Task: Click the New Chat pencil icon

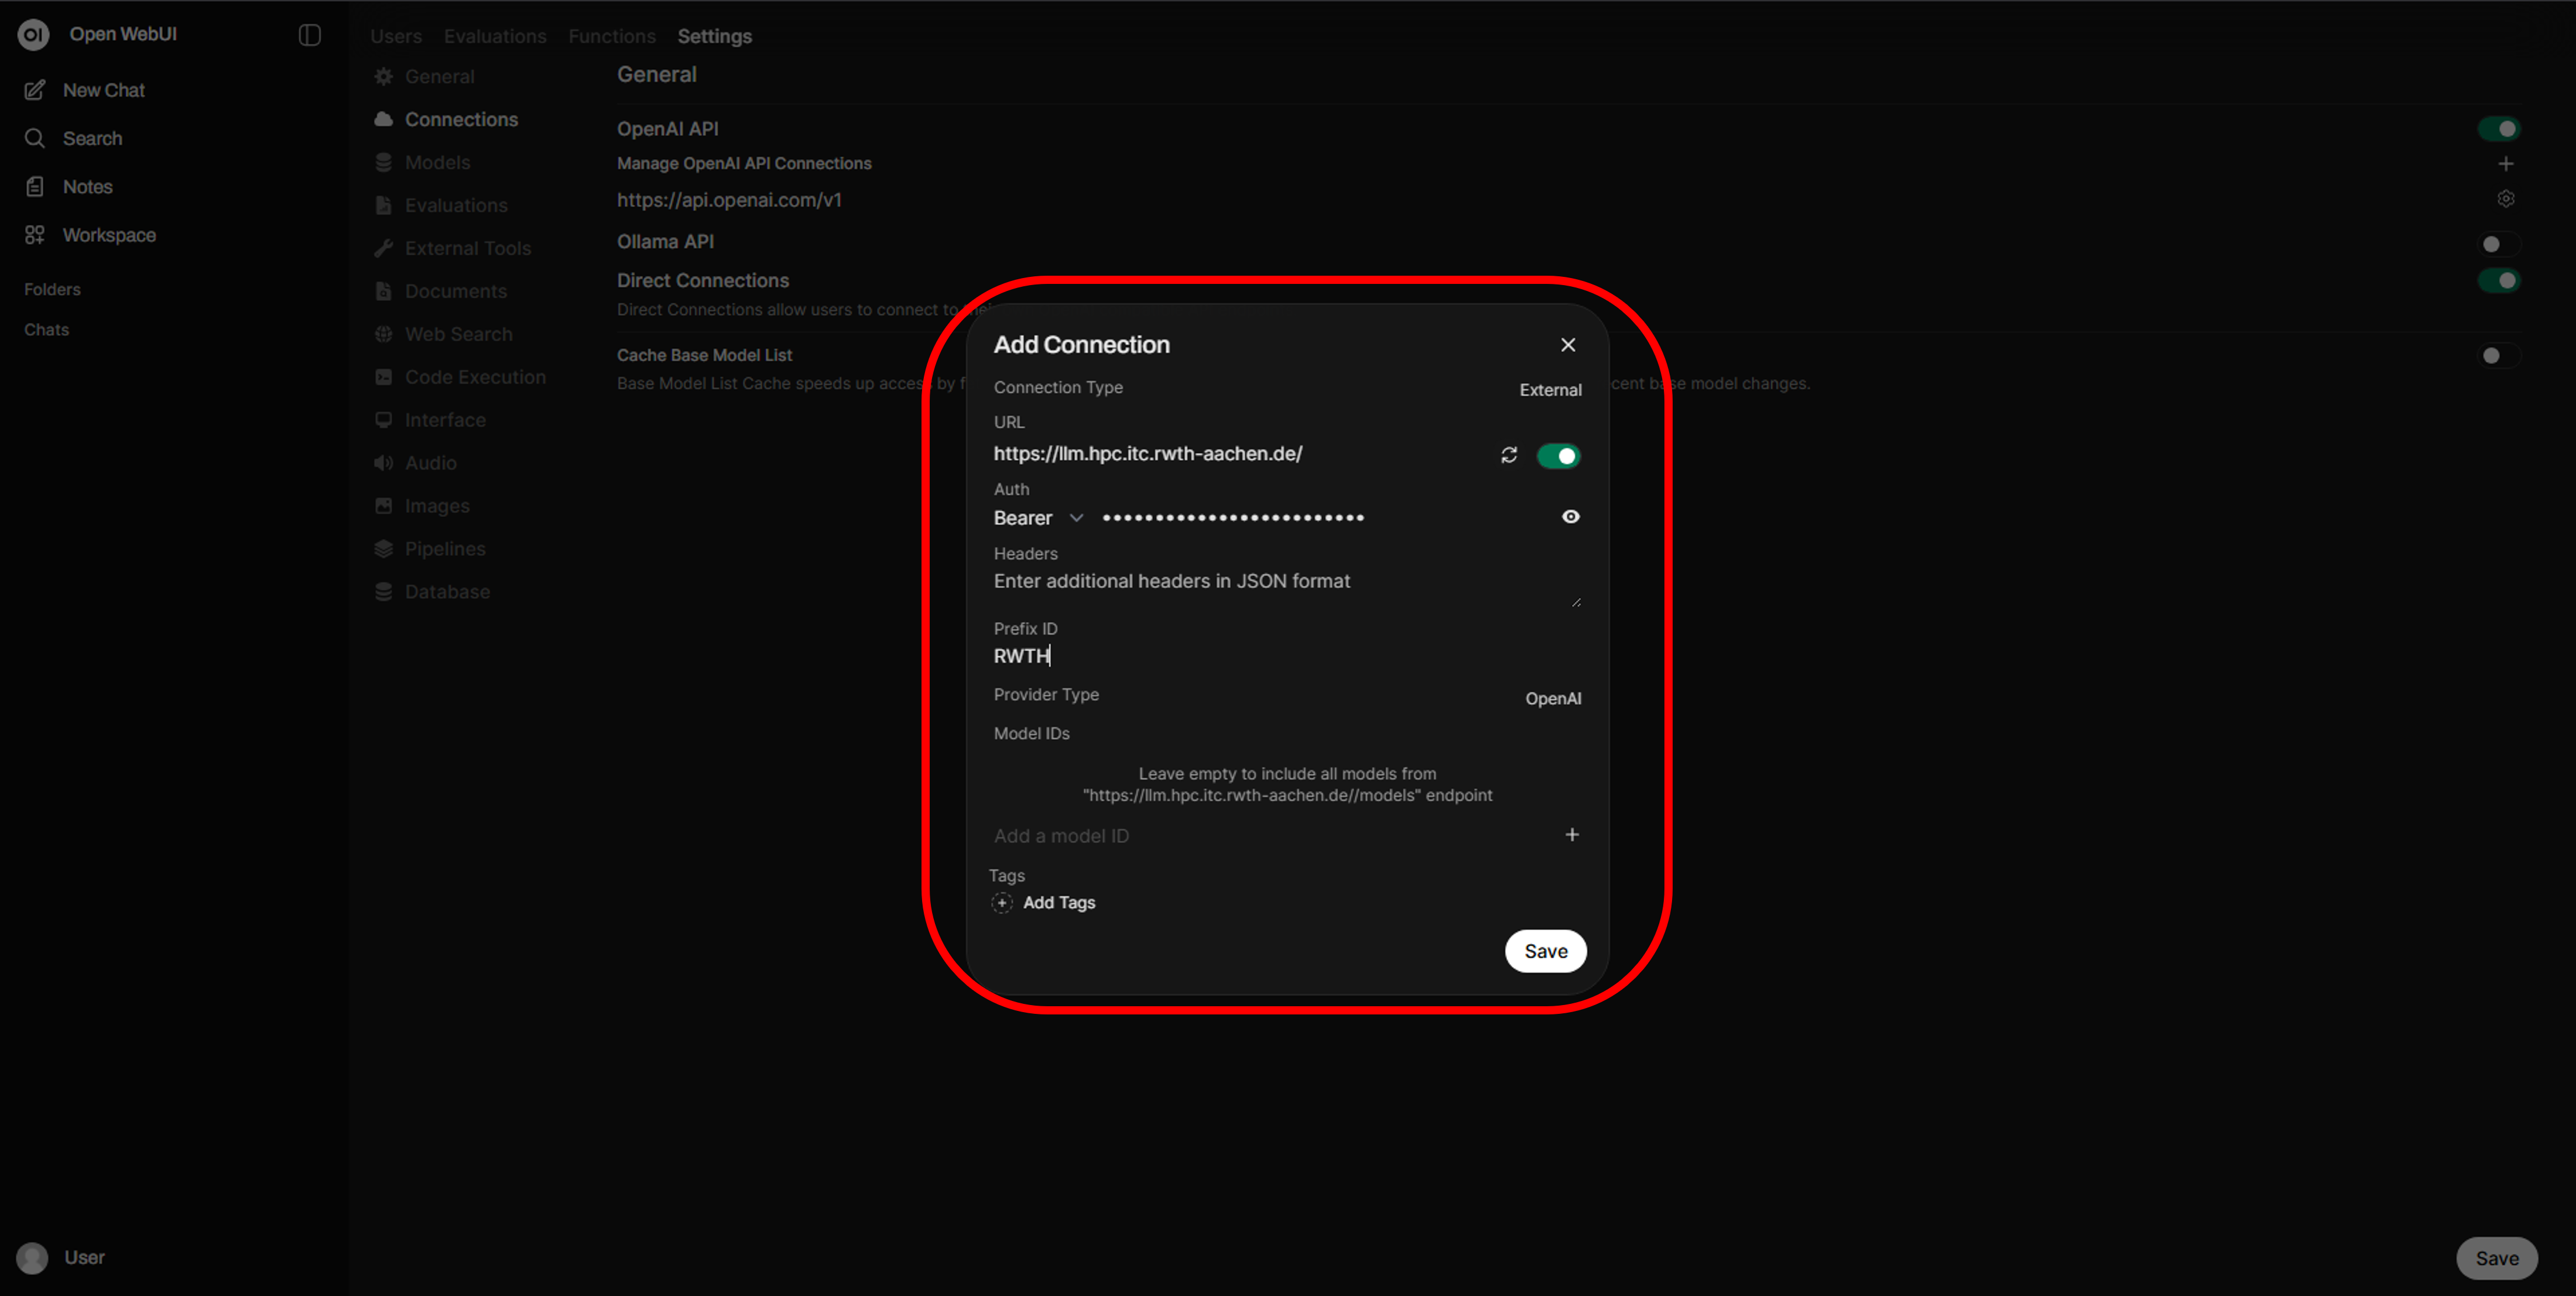Action: (35, 90)
